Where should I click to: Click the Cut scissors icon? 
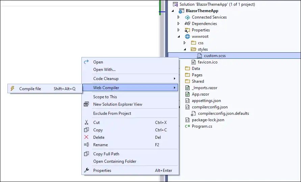tap(86, 122)
